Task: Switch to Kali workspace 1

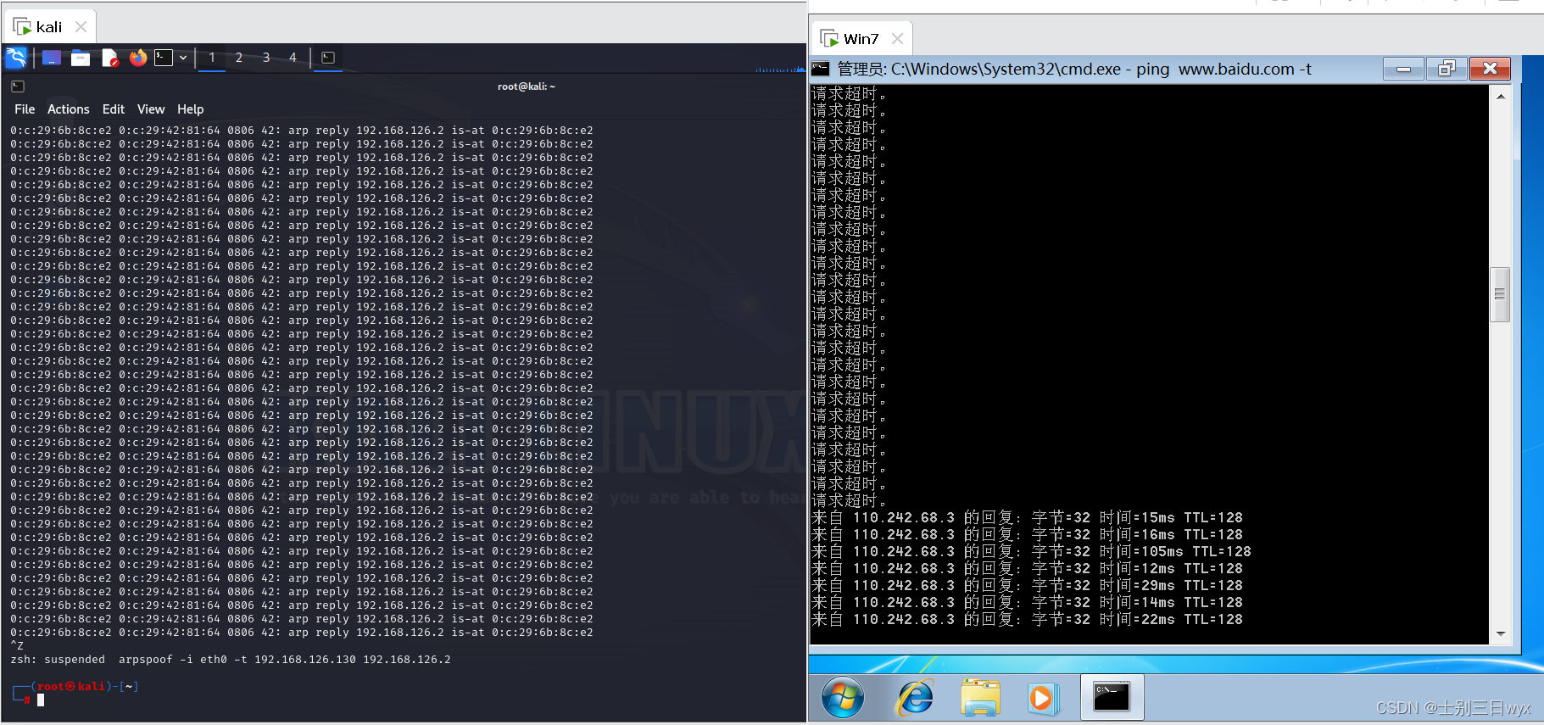Action: (212, 58)
